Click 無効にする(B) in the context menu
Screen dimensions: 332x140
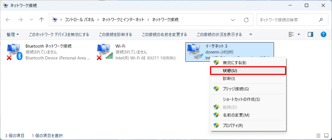coord(234,63)
